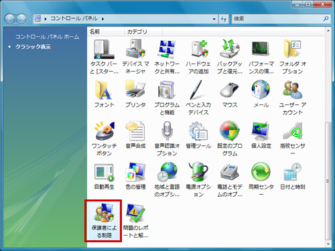Image resolution: width=335 pixels, height=251 pixels.
Task: Sort by カテゴリ column header
Action: coord(143,31)
